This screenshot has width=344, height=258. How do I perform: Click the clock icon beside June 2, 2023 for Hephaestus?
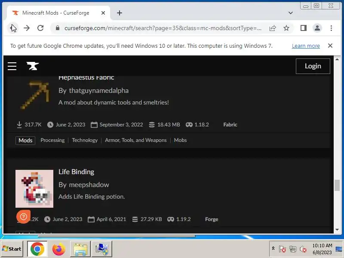(x=50, y=125)
